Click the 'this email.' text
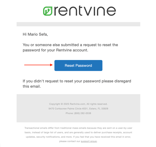This screenshot has width=156, height=147. pos(32,86)
